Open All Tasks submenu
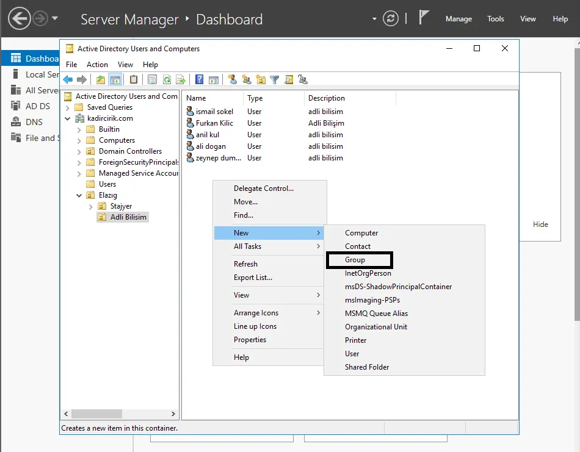This screenshot has height=452, width=580. click(269, 246)
